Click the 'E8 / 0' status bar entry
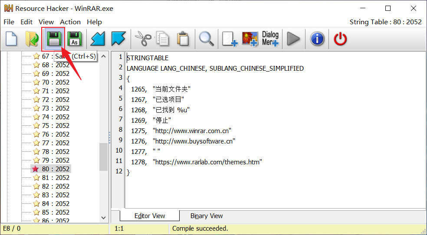Viewport: 427px width, 235px height. pos(11,228)
